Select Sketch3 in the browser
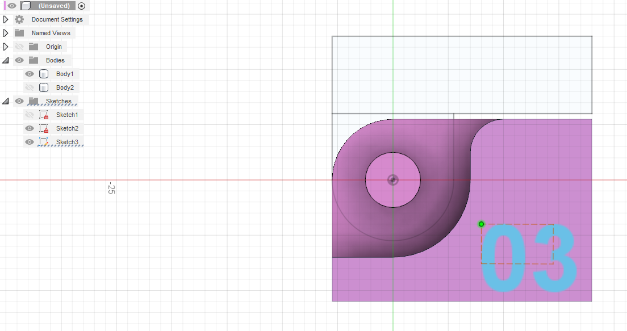Image resolution: width=627 pixels, height=331 pixels. 67,142
